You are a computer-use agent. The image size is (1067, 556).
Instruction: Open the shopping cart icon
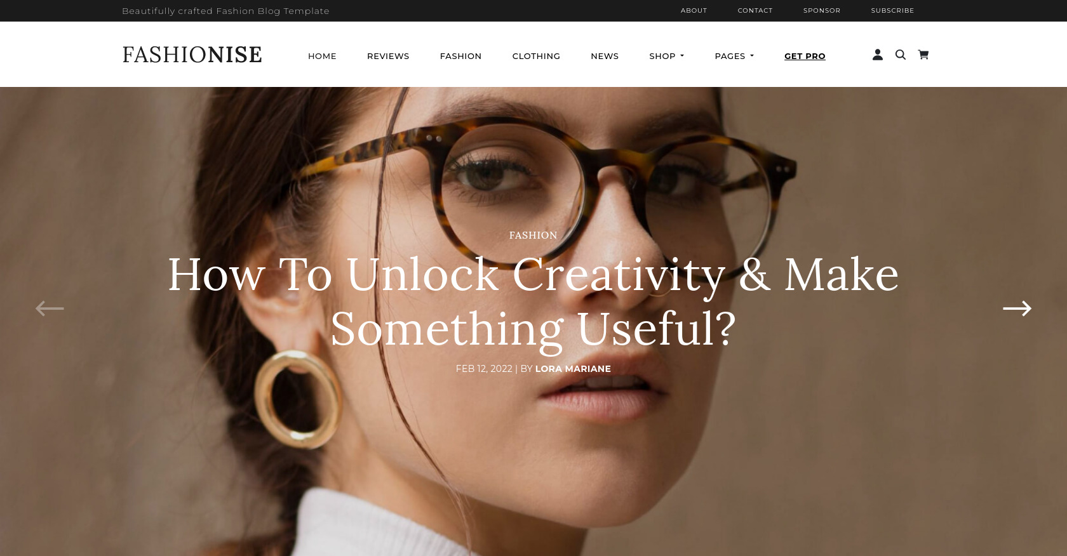[923, 55]
